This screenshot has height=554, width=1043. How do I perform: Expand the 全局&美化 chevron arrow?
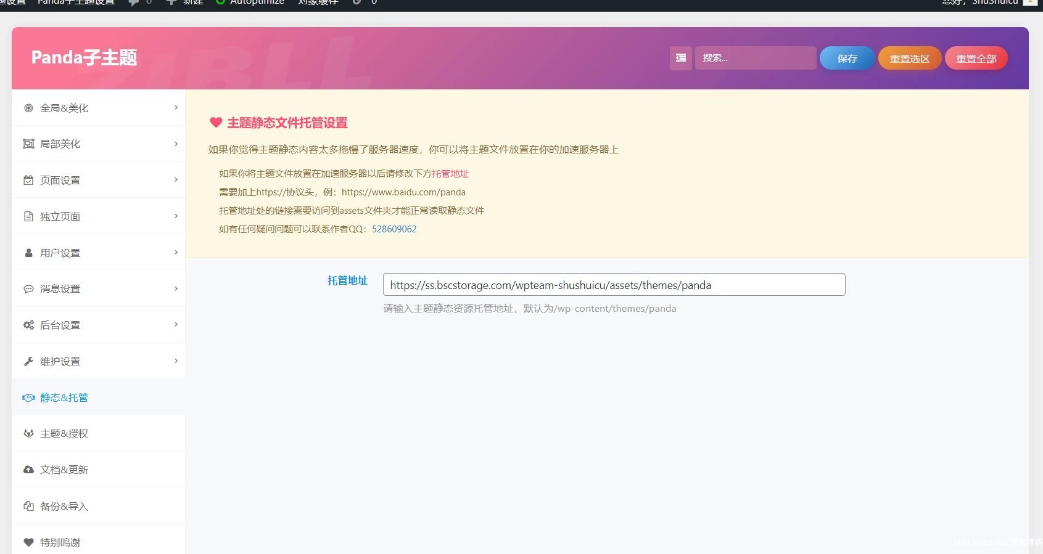[176, 108]
